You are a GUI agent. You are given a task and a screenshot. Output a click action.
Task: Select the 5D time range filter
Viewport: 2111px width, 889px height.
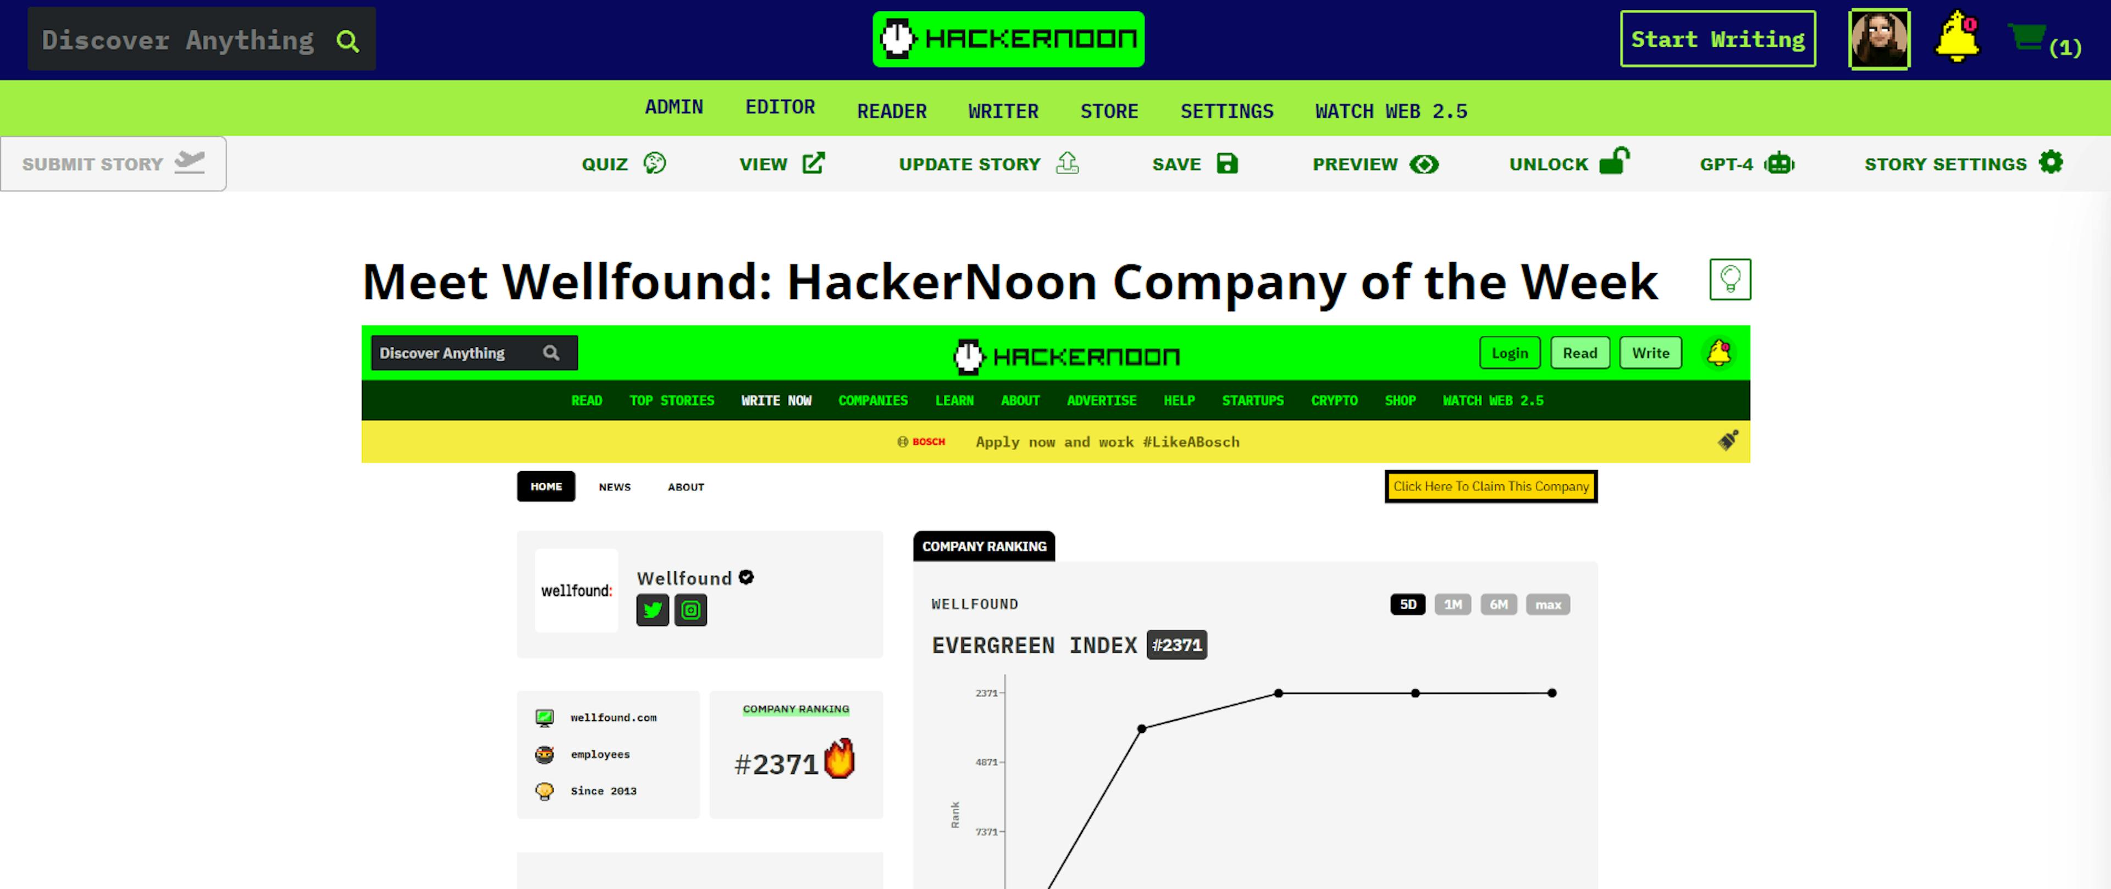pos(1408,604)
